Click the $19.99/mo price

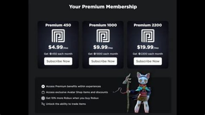(x=148, y=47)
